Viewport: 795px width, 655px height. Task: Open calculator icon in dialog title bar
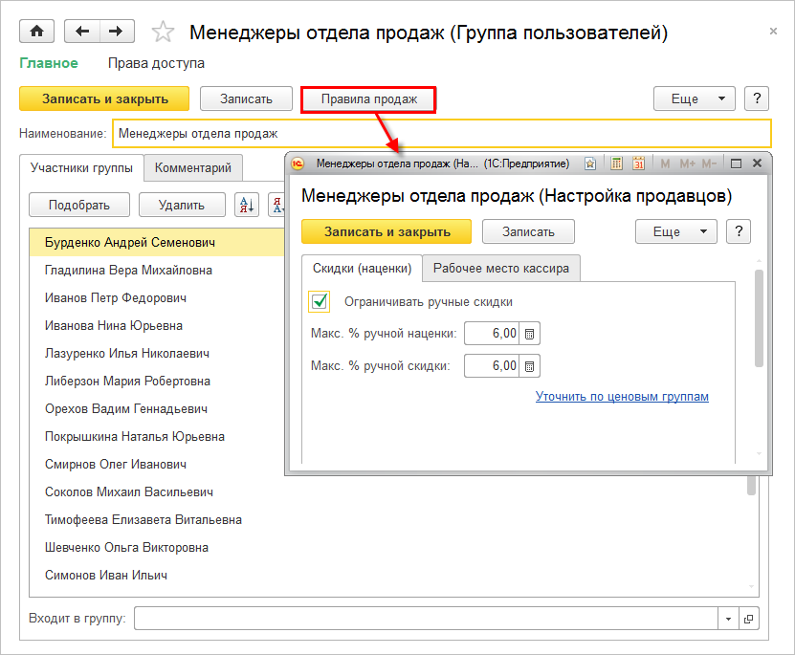point(617,164)
